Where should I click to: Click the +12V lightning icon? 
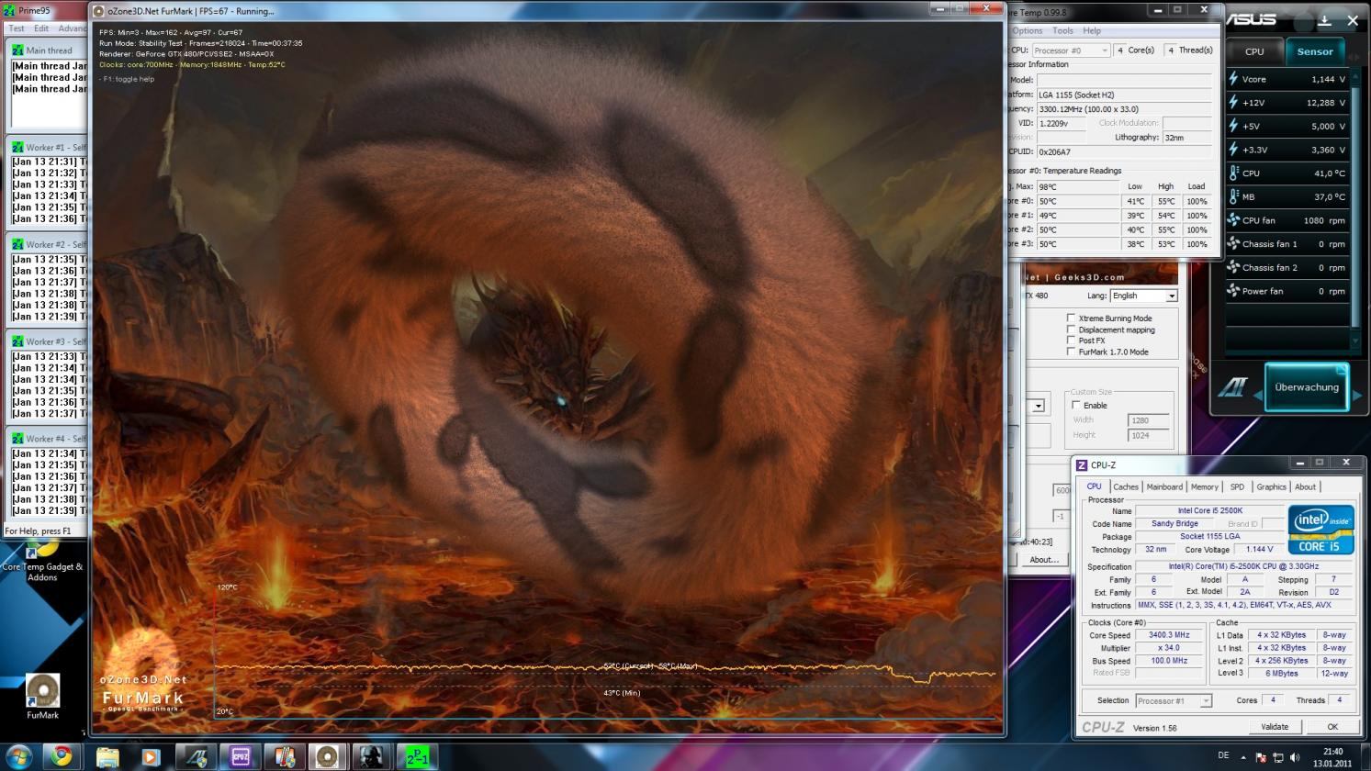[x=1233, y=103]
